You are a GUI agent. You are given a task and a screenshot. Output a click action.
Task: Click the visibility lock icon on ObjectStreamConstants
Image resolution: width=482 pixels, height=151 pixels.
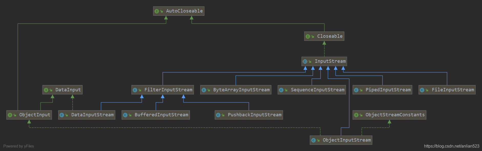pos(361,115)
